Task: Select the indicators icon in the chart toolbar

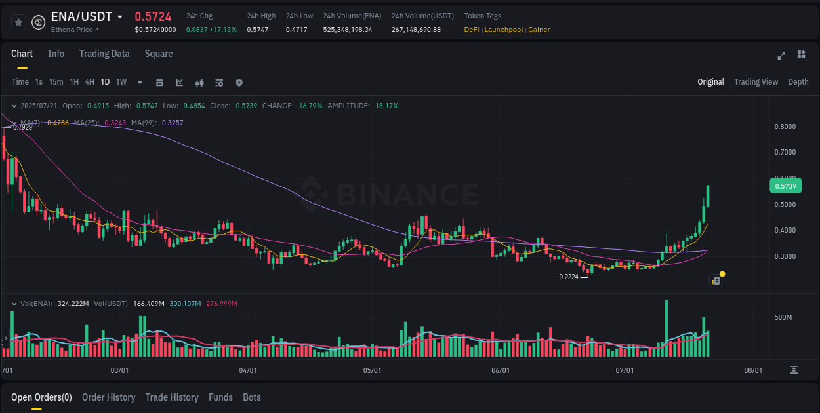Action: (218, 83)
